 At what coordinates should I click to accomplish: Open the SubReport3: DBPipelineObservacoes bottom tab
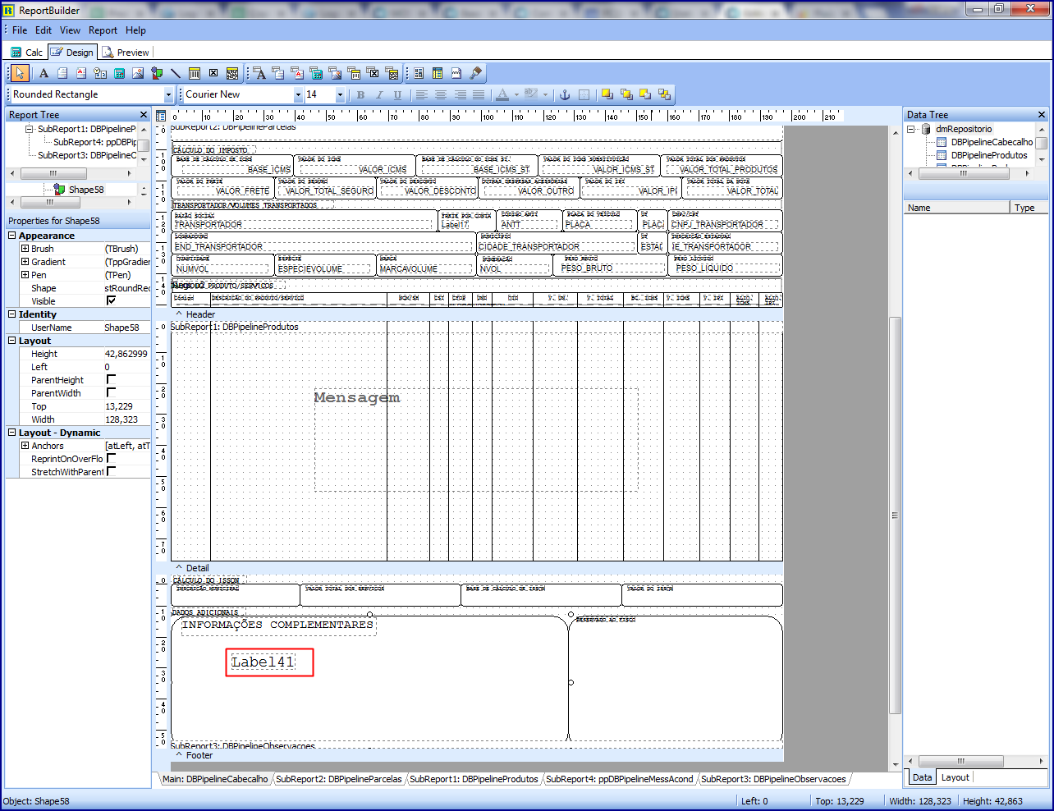click(x=773, y=779)
